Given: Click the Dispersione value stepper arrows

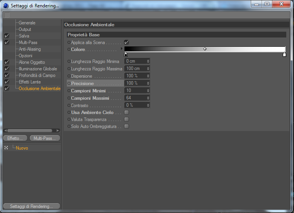Looking at the screenshot, I should pyautogui.click(x=148, y=76).
